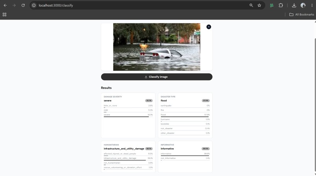This screenshot has height=176, width=316.
Task: Open the All Bookmarks folder
Action: (302, 14)
